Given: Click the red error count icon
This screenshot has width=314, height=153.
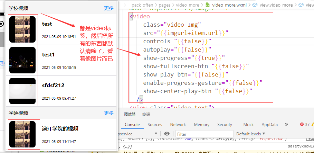Looking at the screenshot, I should coord(302,125).
